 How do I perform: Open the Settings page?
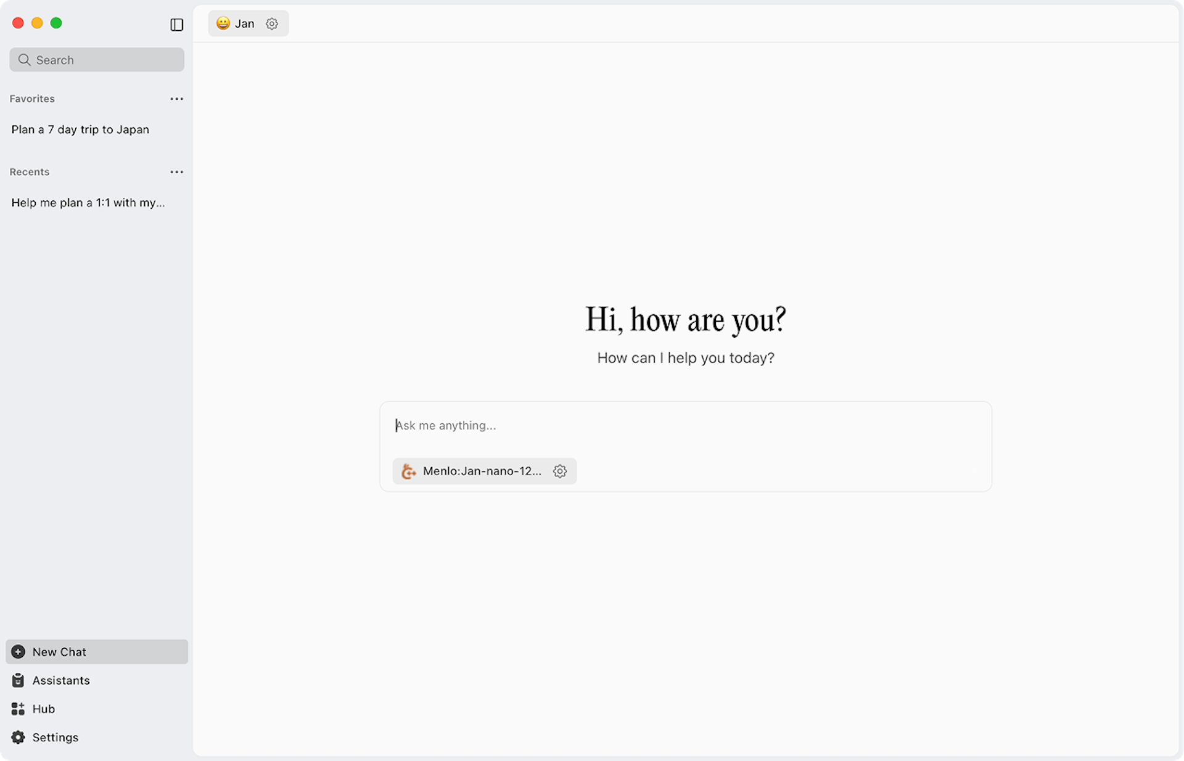click(x=54, y=737)
